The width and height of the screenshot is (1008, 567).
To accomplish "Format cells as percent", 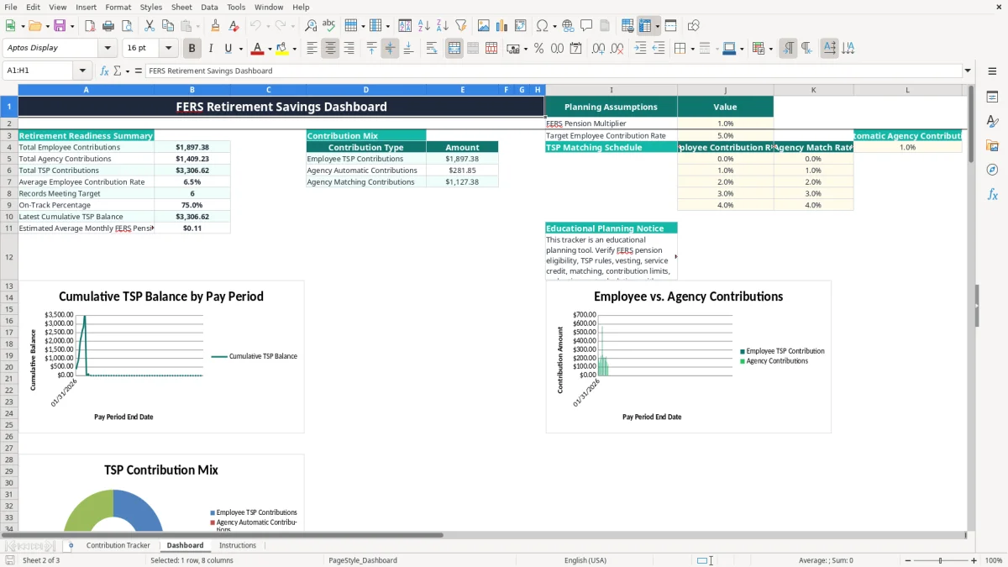I will click(x=538, y=49).
